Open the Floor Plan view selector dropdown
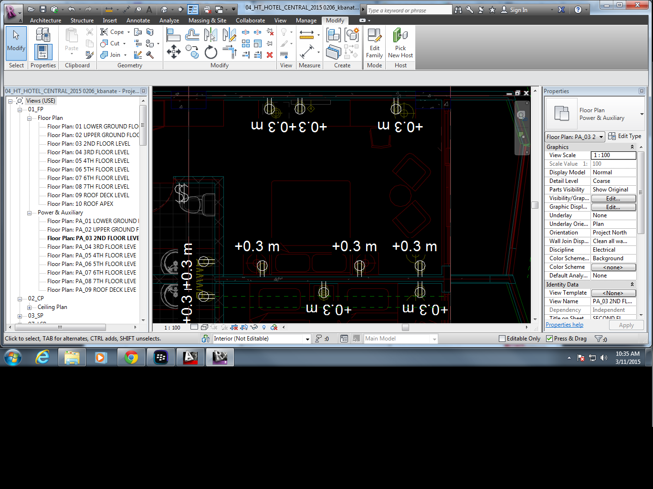653x489 pixels. [x=601, y=137]
